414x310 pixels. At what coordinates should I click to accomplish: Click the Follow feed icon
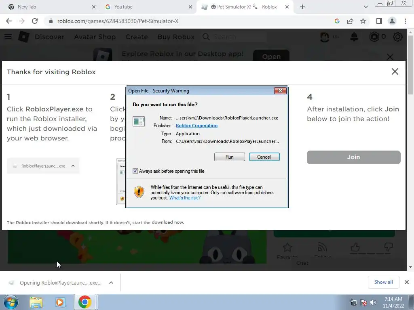(322, 247)
